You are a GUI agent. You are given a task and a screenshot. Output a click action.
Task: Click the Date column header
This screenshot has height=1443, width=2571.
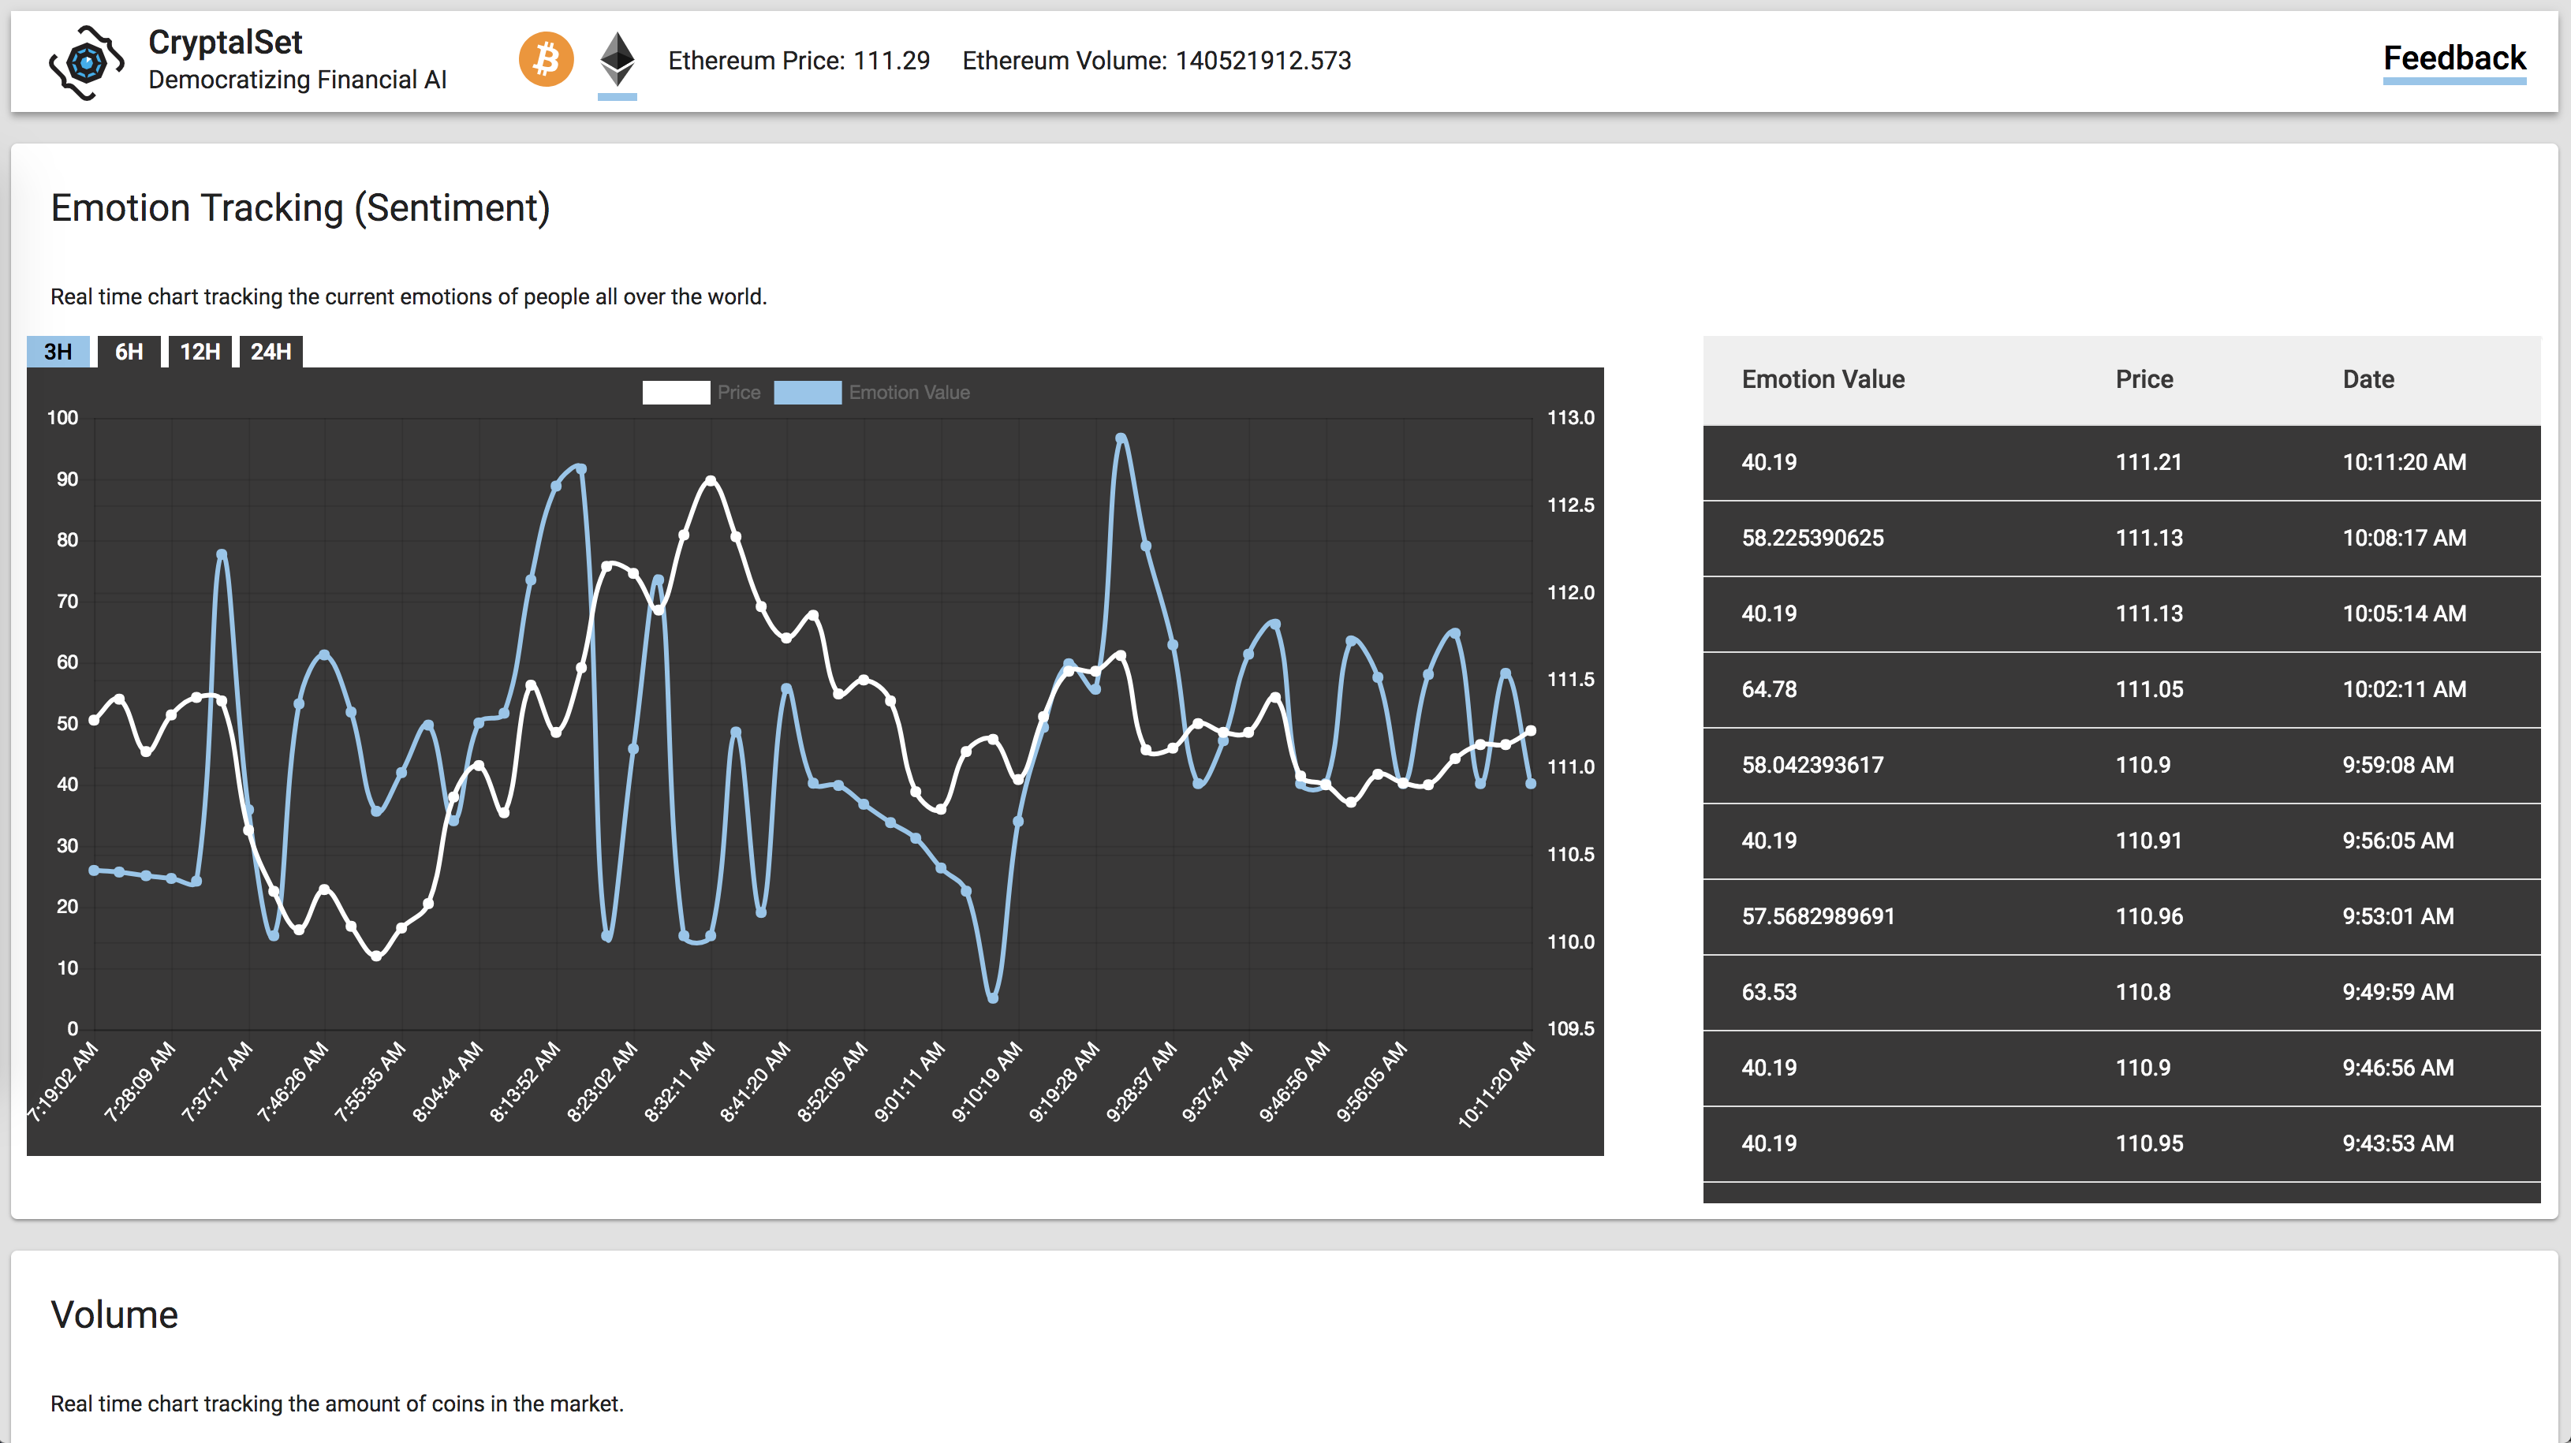pyautogui.click(x=2368, y=379)
